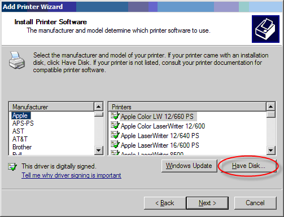Click the Have Disk... button
Screen dimensions: 284x217
pyautogui.click(x=248, y=166)
